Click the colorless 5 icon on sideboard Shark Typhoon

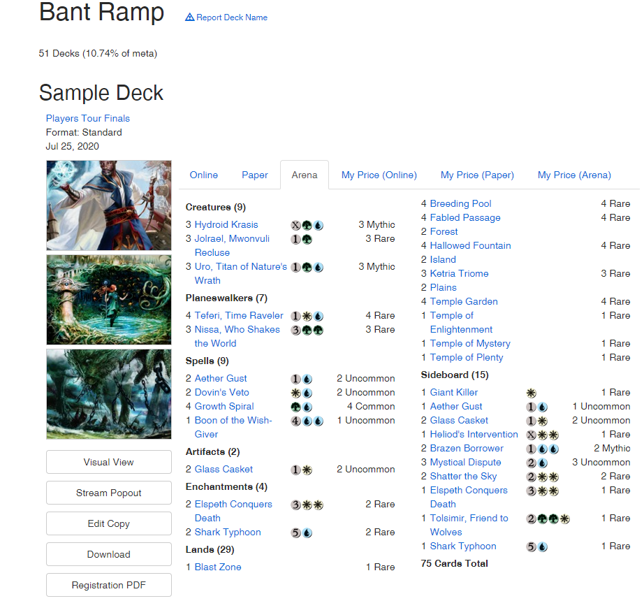tap(531, 546)
